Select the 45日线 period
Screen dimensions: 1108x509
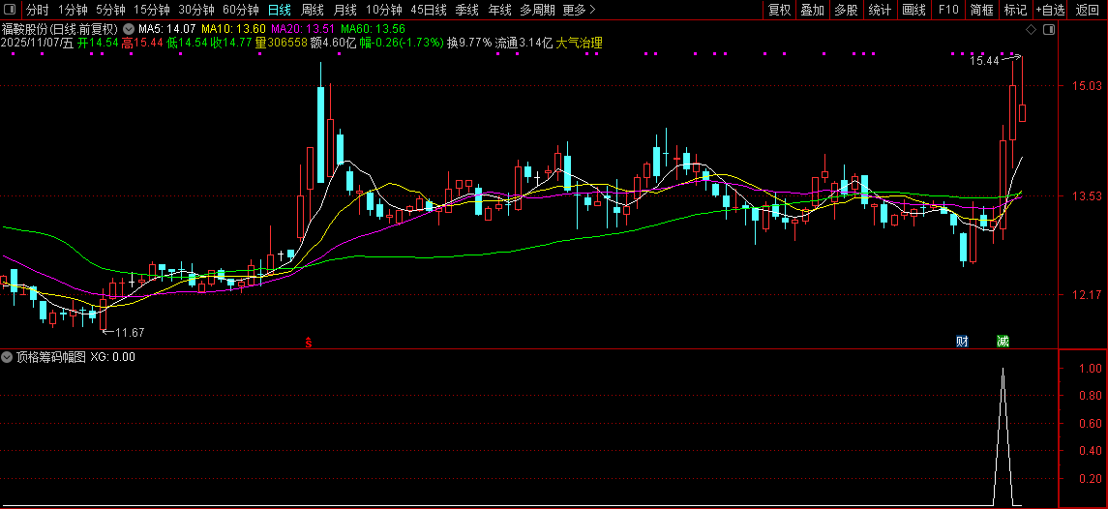(429, 10)
